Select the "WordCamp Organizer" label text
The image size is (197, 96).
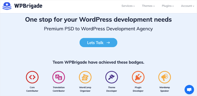[x=85, y=89]
